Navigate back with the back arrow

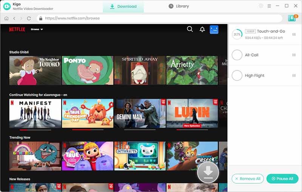pyautogui.click(x=14, y=18)
